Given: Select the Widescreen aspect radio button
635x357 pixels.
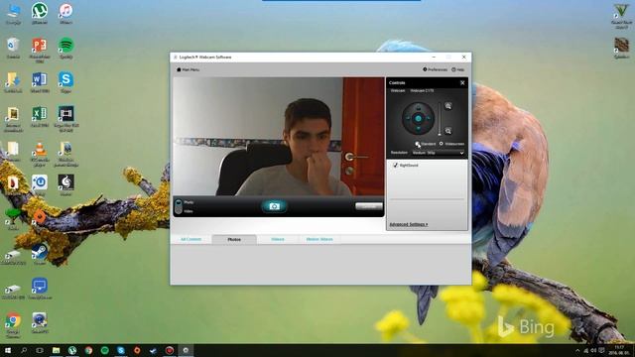Looking at the screenshot, I should (x=441, y=144).
